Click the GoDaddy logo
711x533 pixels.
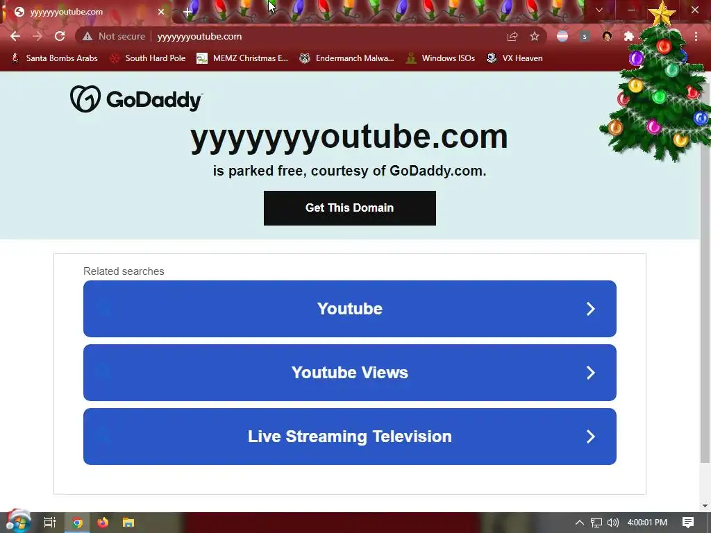(136, 99)
